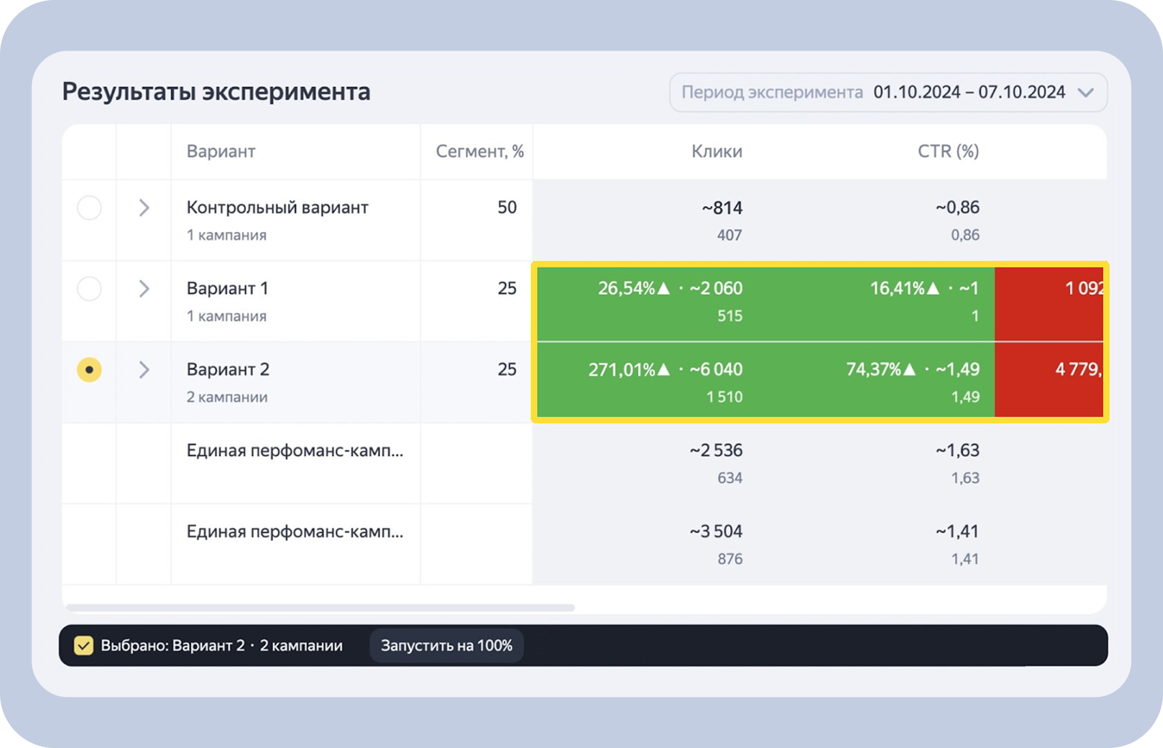Expand the Вариант 1 row chevron
Viewport: 1163px width, 748px height.
144,289
